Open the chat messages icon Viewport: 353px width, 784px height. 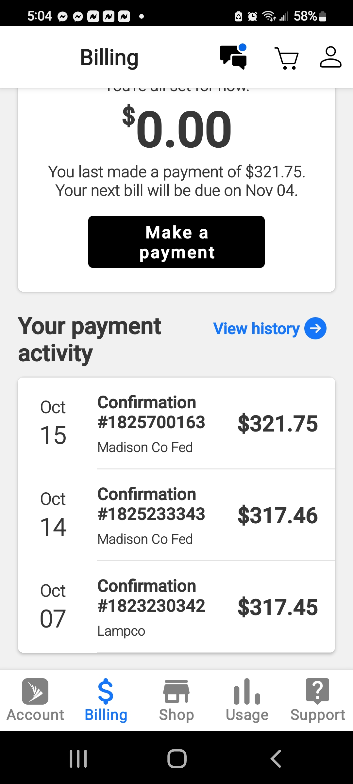click(233, 57)
